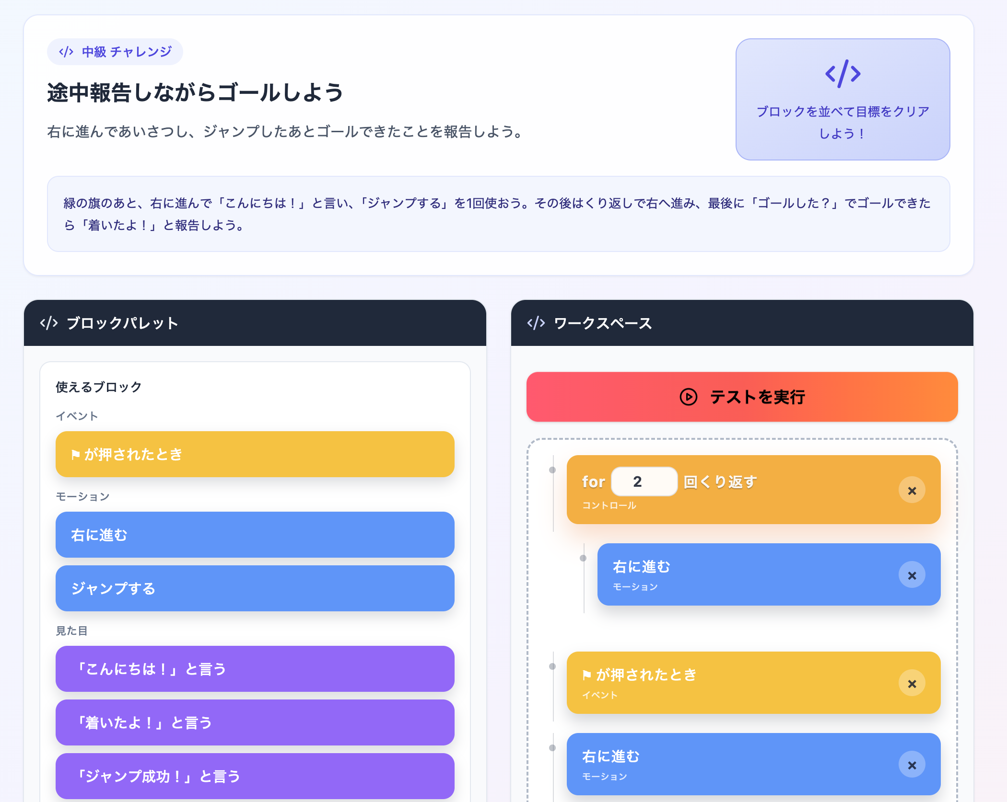Screen dimensions: 1007x802
Task: Choose 「ジャンプ成功！」と言う palette block
Action: (255, 776)
